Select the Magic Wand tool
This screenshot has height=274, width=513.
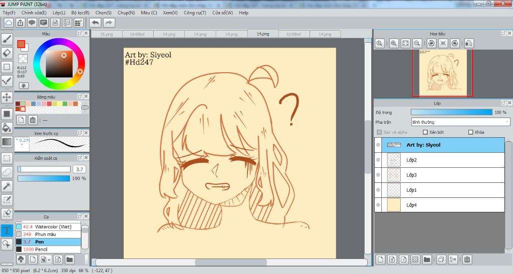[x=7, y=186]
